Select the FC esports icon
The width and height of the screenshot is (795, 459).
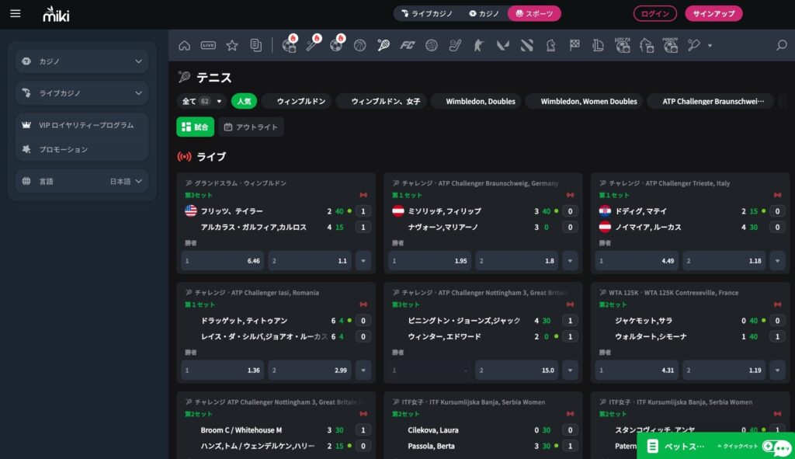[x=408, y=46]
